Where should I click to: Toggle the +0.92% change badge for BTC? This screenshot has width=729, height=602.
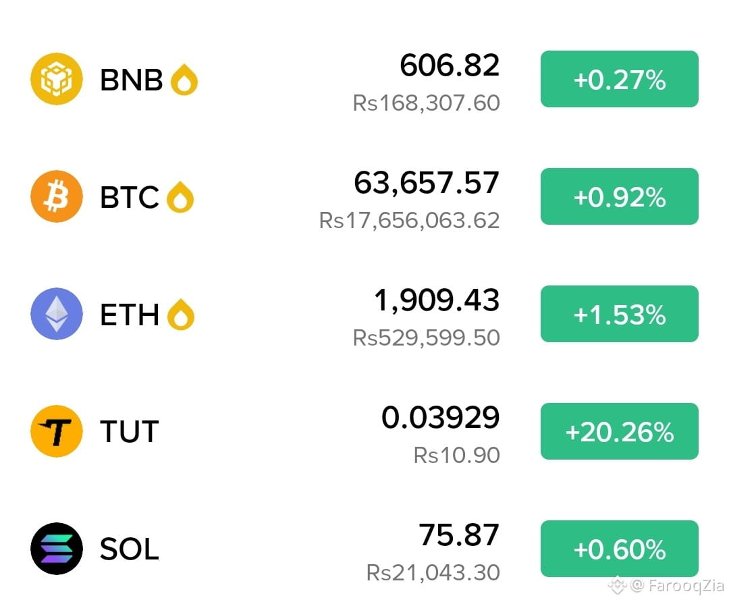619,196
